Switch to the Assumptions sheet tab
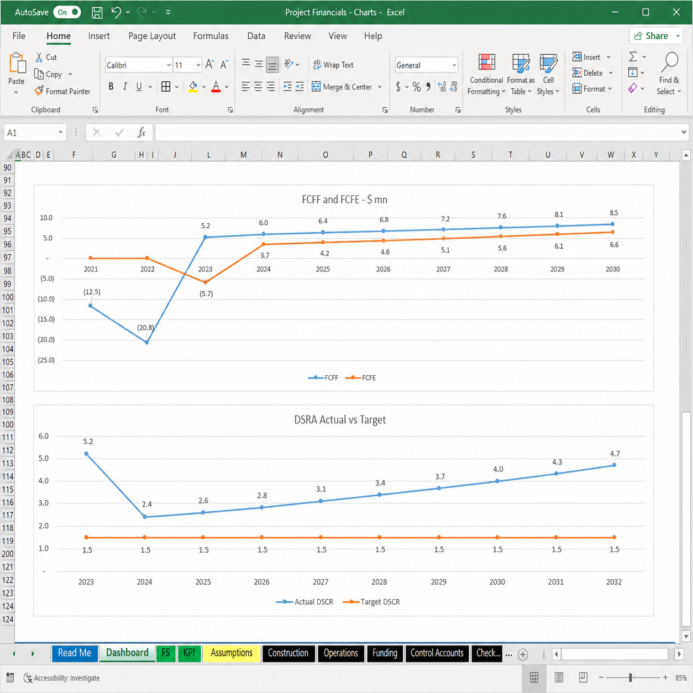Image resolution: width=693 pixels, height=693 pixels. [x=232, y=653]
